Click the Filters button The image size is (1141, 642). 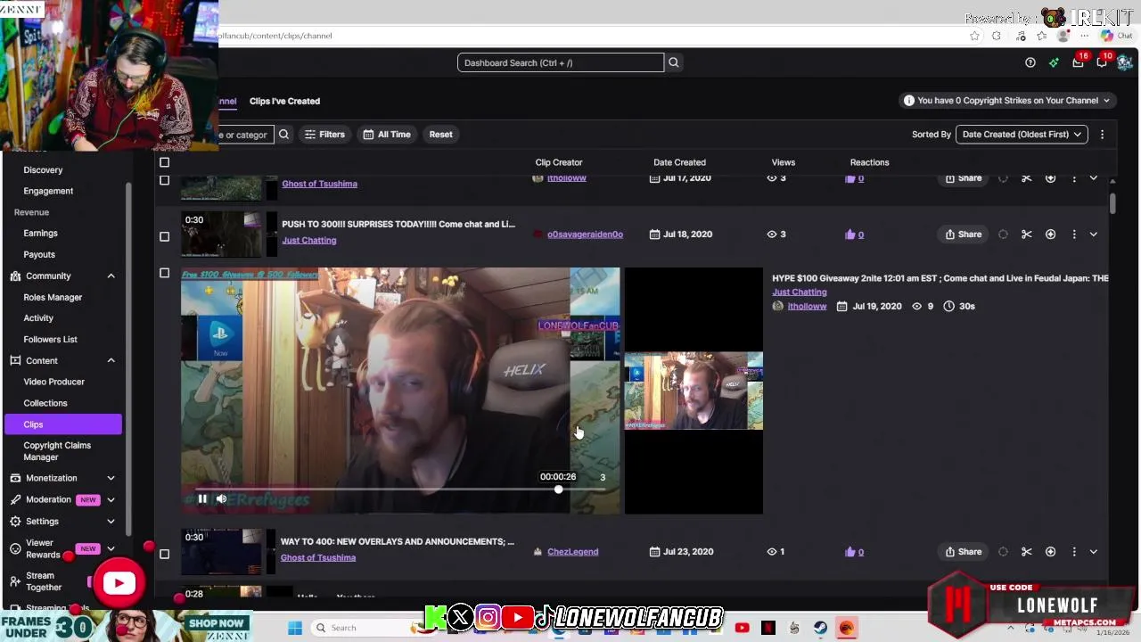[x=324, y=135]
